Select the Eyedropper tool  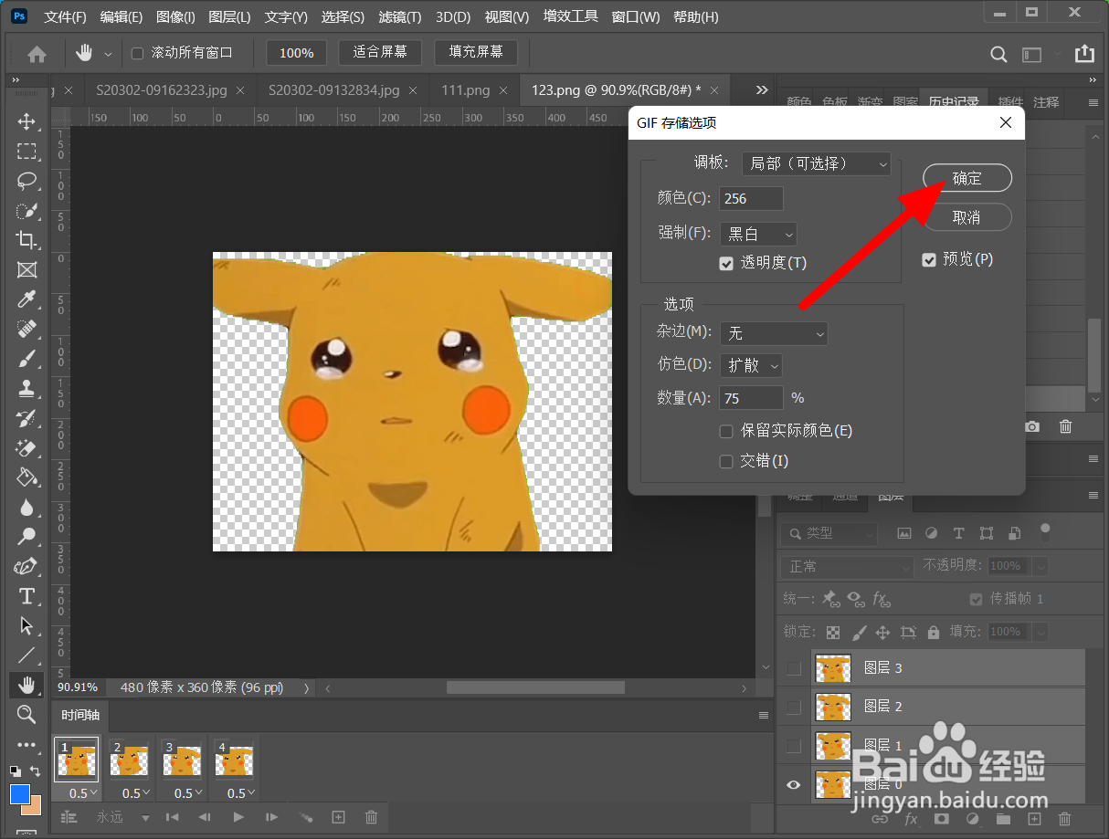click(26, 299)
